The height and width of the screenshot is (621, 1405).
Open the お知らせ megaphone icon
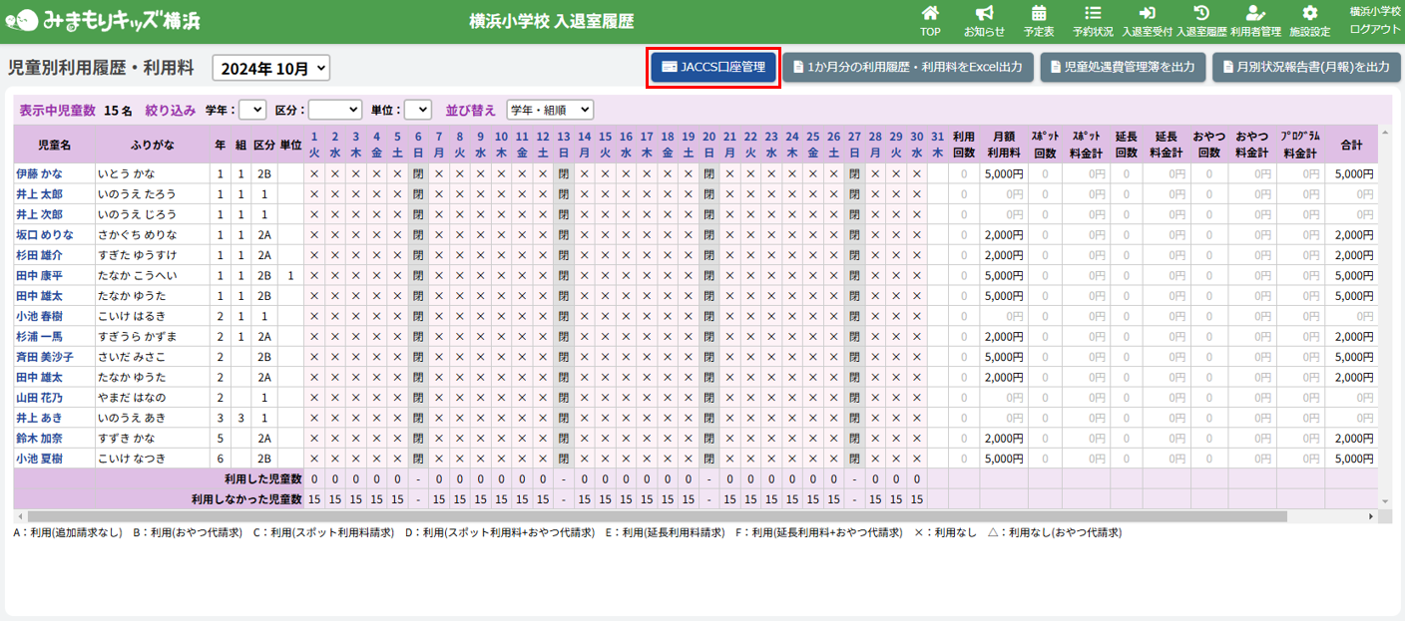pyautogui.click(x=984, y=14)
